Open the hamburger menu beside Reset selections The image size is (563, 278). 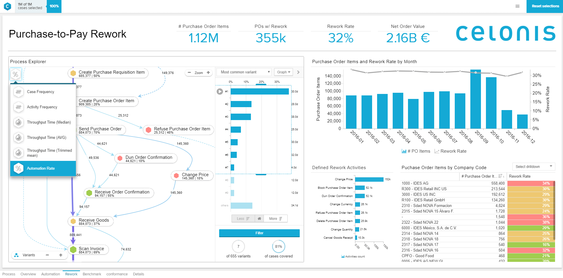point(517,6)
